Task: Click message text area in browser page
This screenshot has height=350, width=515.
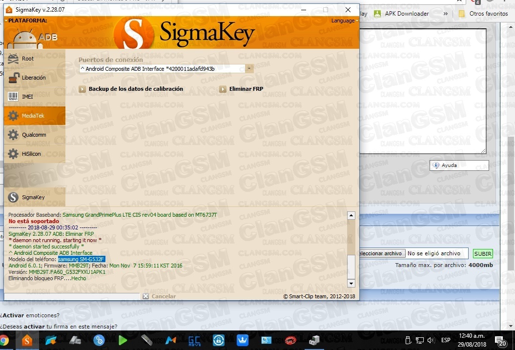Action: click(423, 91)
